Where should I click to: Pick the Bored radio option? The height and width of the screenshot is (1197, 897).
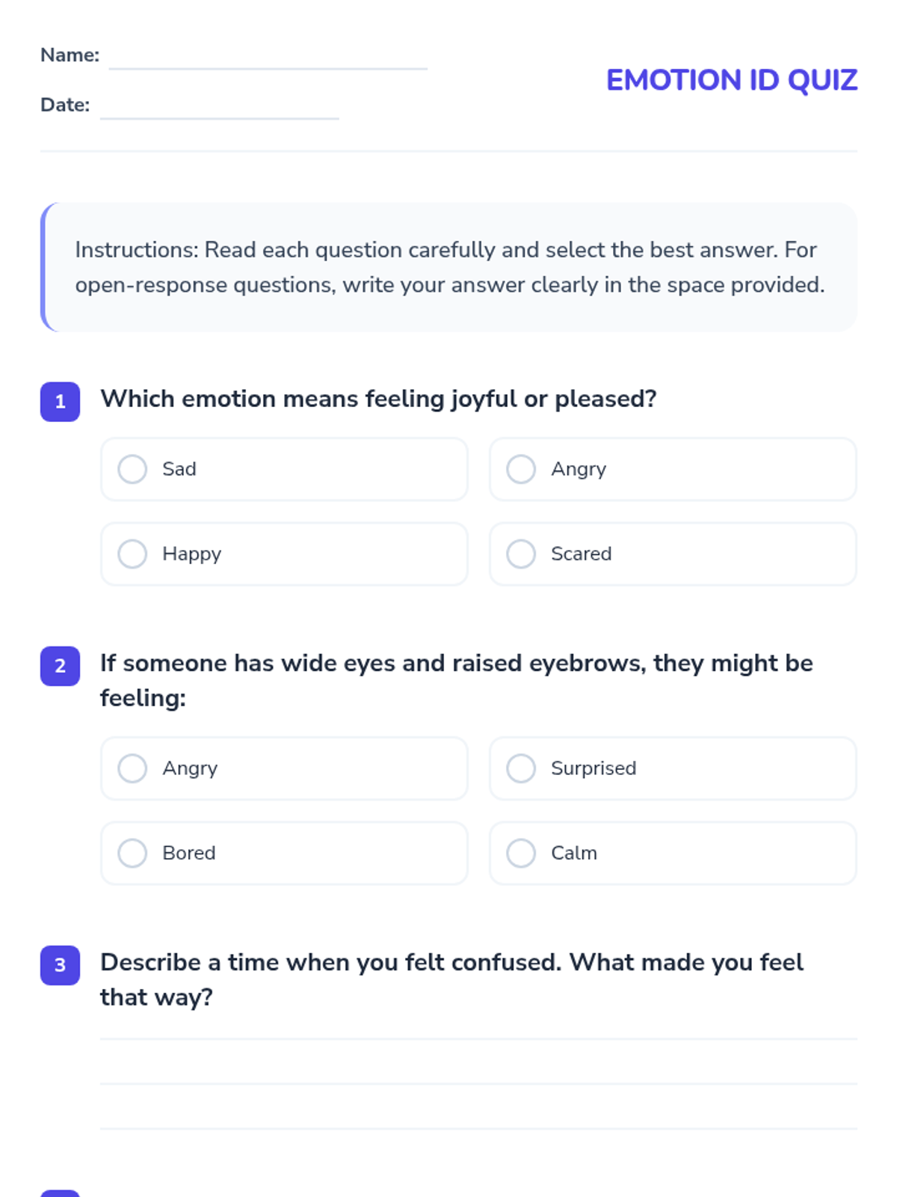(132, 853)
